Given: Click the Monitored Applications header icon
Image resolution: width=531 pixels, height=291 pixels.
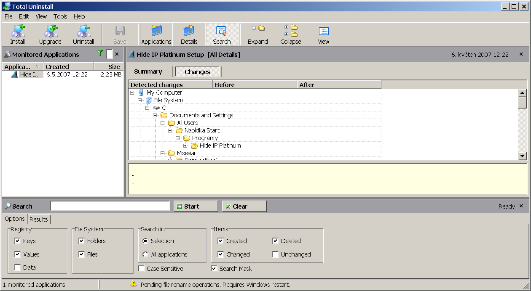Looking at the screenshot, I should click(x=7, y=54).
